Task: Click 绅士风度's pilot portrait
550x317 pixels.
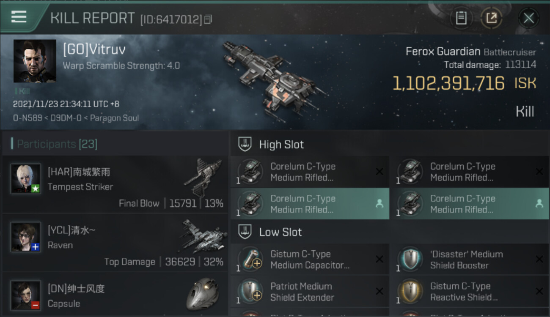Action: [26, 295]
